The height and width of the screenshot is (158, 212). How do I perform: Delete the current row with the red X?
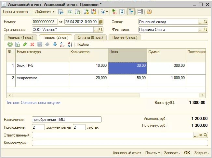pyautogui.click(x=32, y=44)
